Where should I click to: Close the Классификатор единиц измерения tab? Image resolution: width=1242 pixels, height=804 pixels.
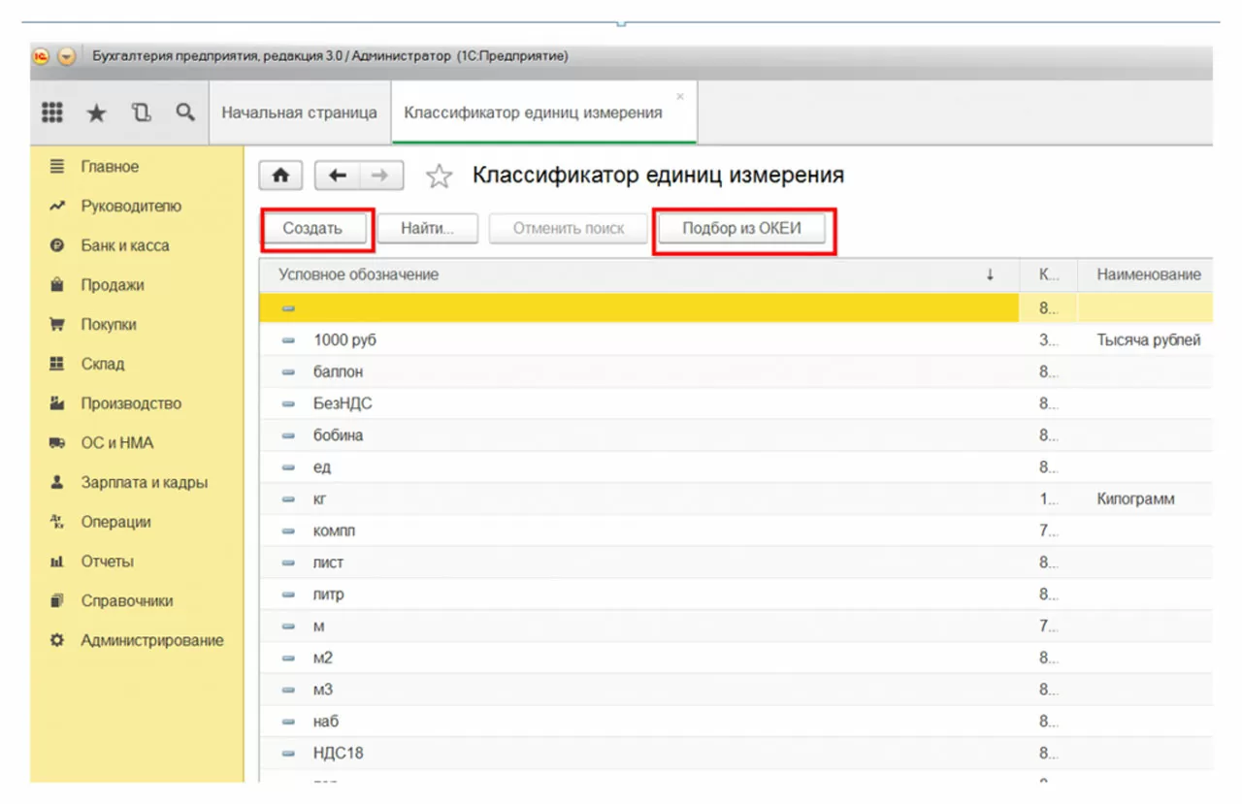[x=680, y=96]
